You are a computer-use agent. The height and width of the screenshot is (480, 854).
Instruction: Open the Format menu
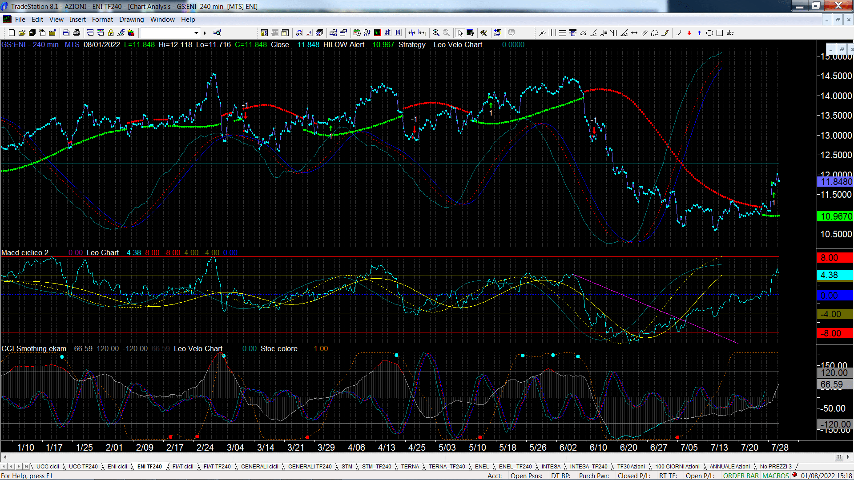click(103, 20)
